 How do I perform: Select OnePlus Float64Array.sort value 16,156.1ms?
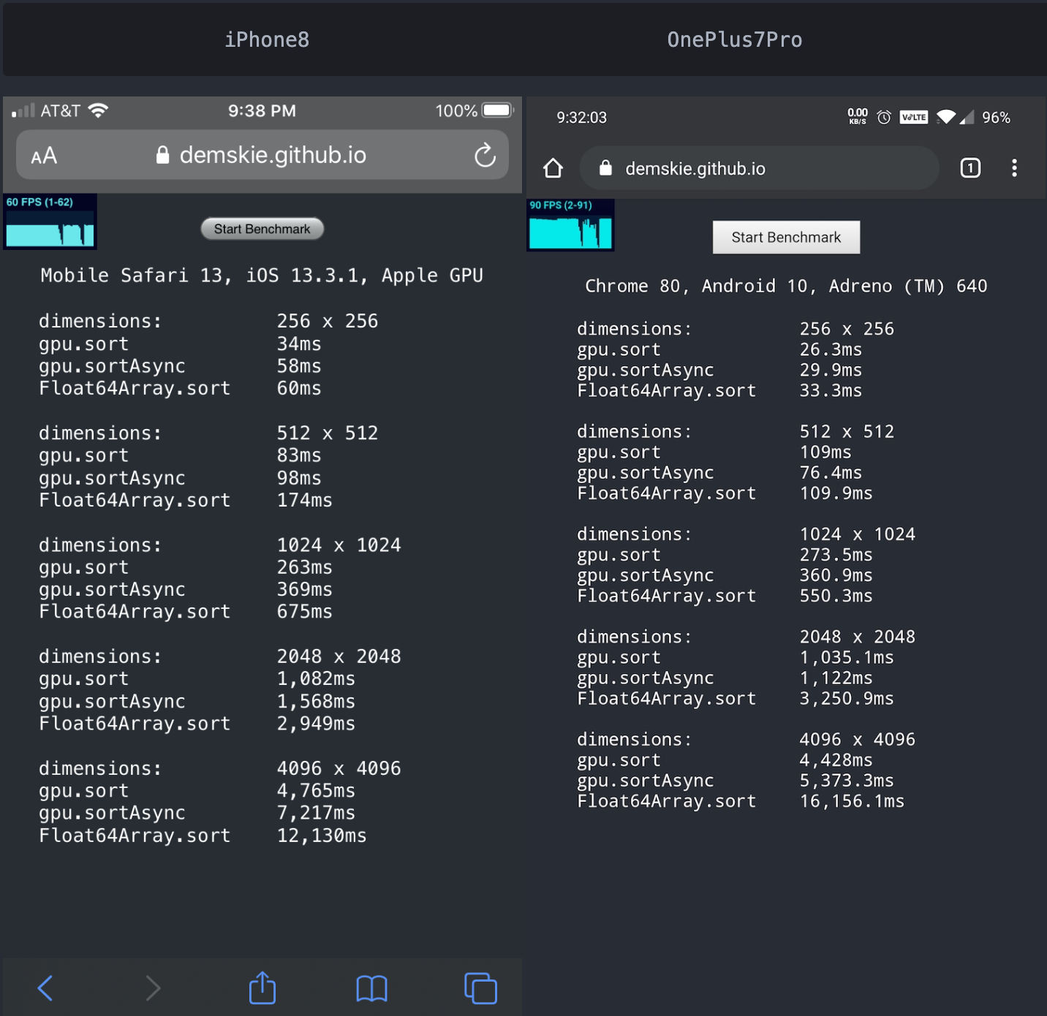[x=852, y=801]
